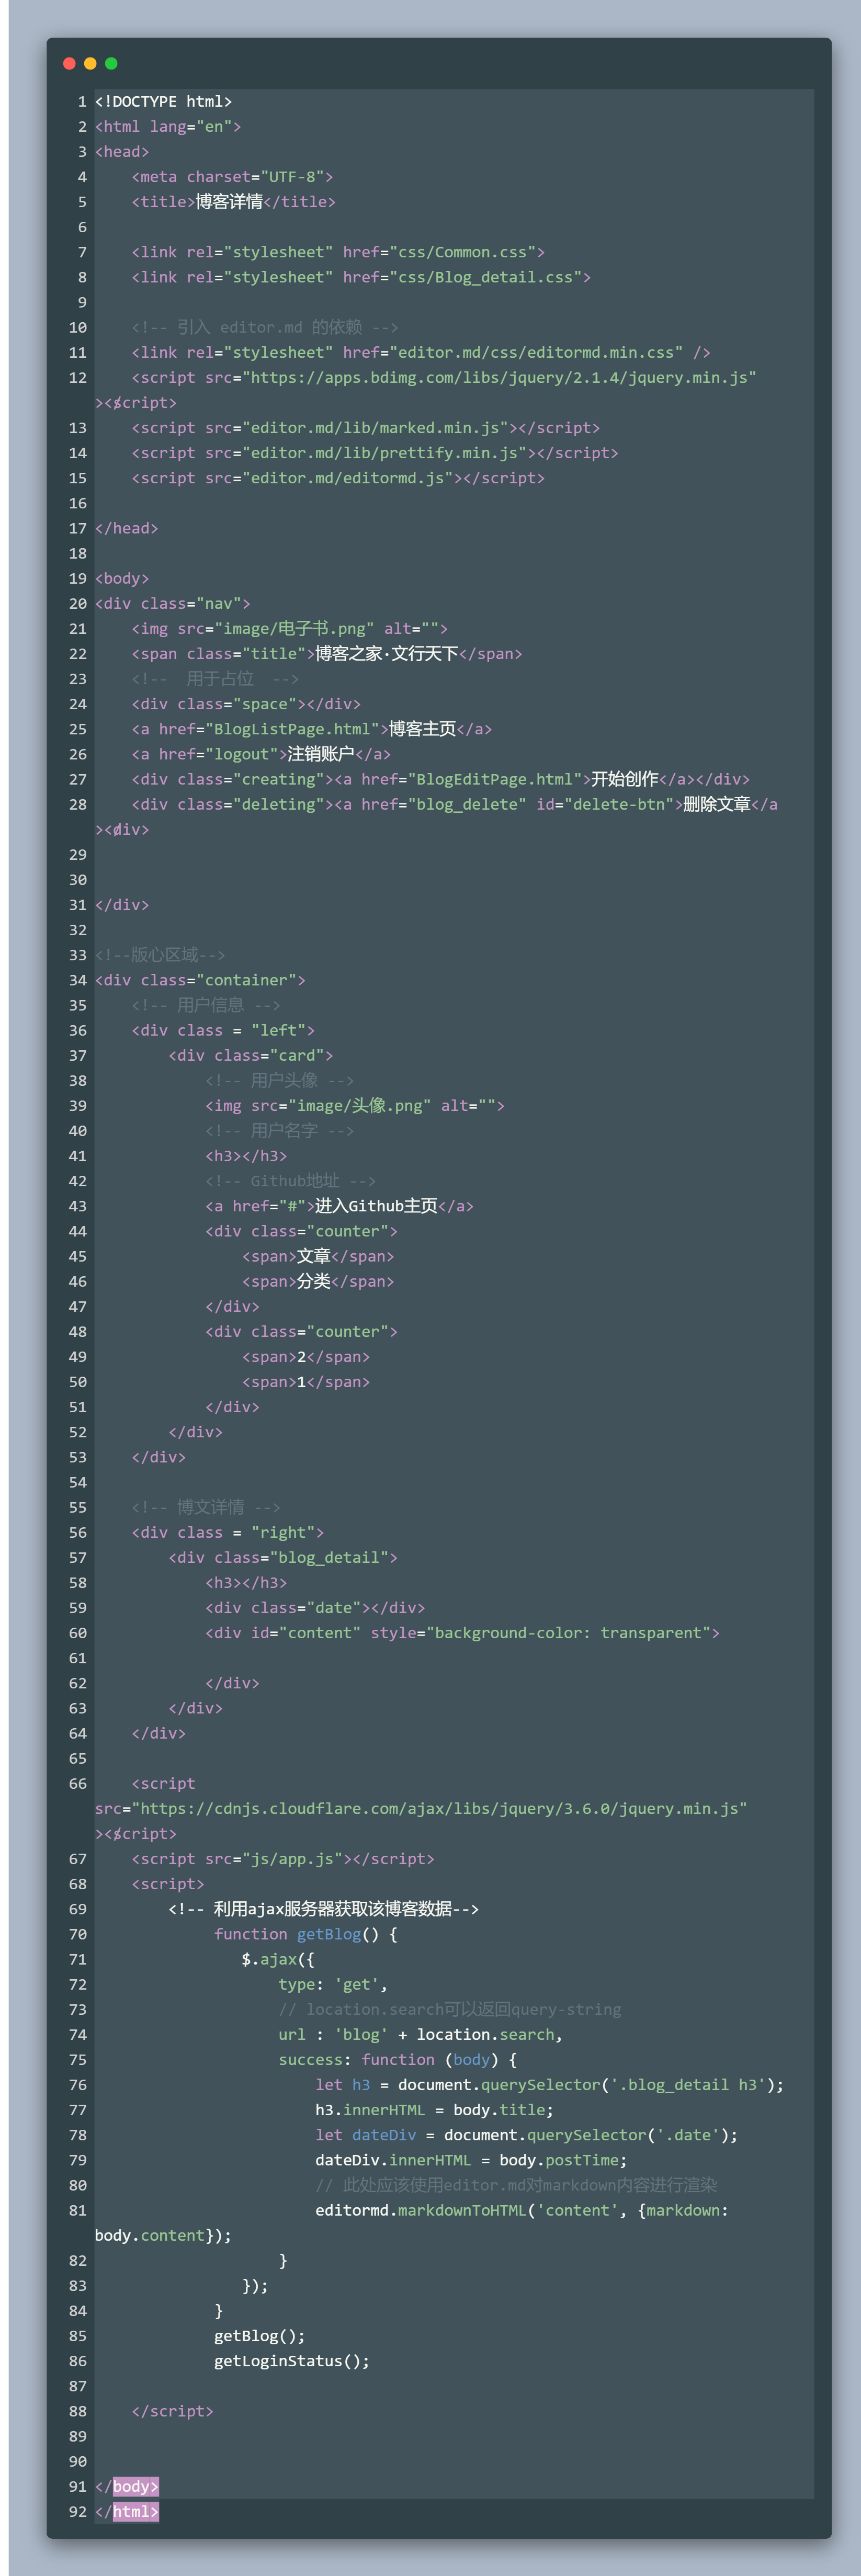Screen dimensions: 861x2576
Task: Click the class "container" value
Action: coord(246,980)
